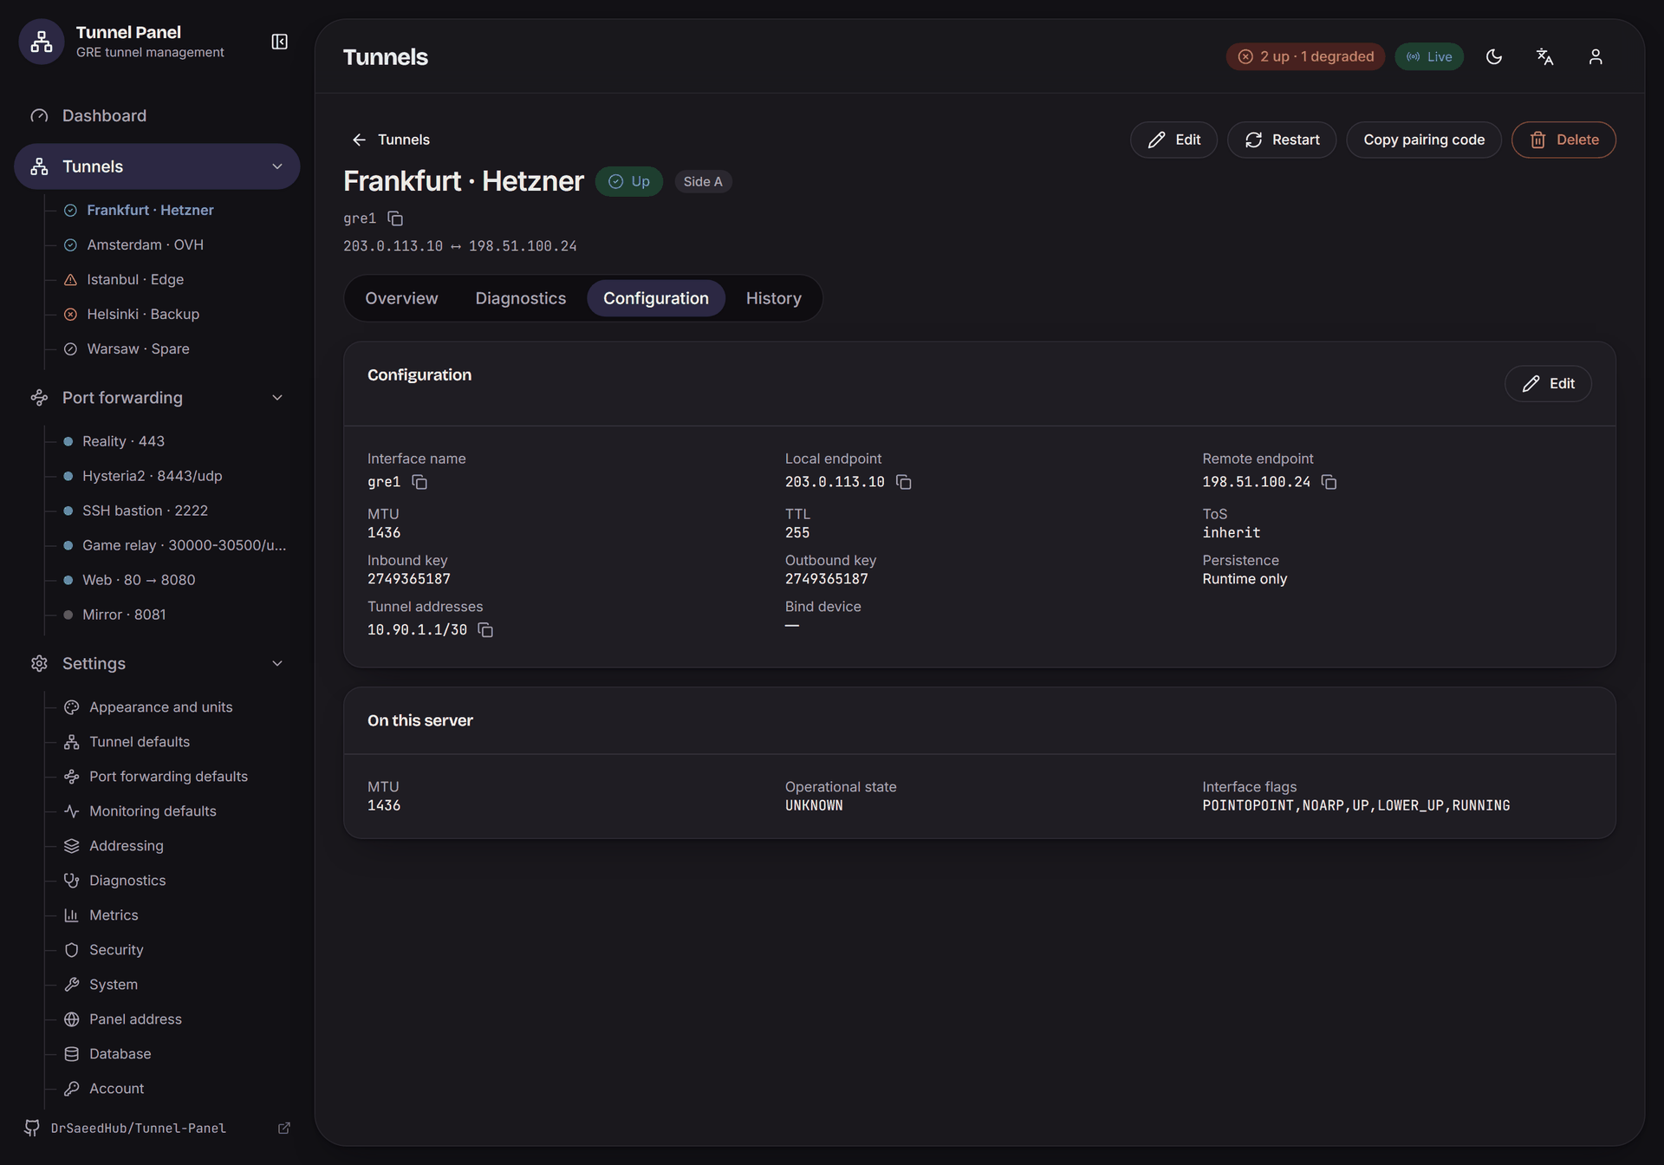Open the Dashboard page
This screenshot has width=1664, height=1165.
(x=157, y=115)
